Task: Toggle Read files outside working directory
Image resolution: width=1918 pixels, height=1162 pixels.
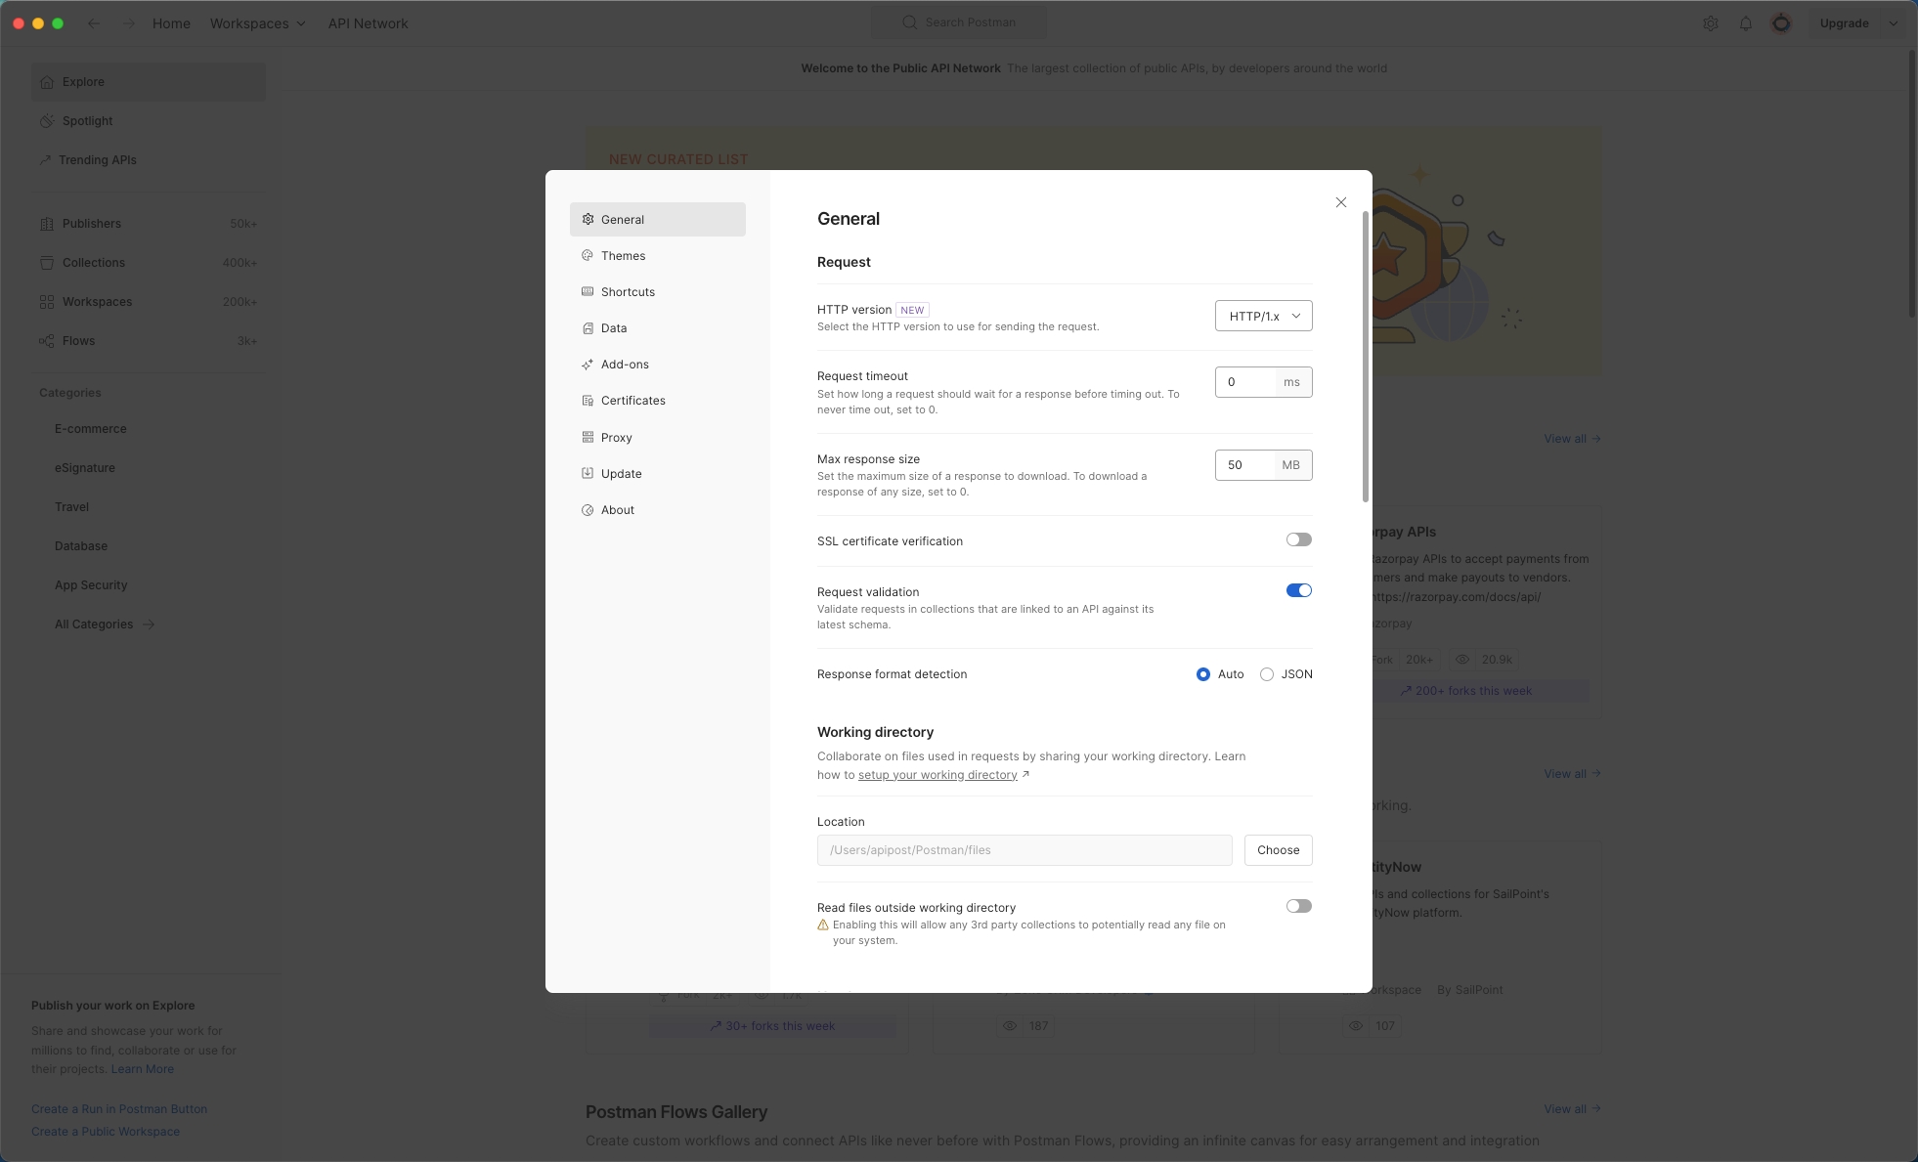Action: 1298,906
